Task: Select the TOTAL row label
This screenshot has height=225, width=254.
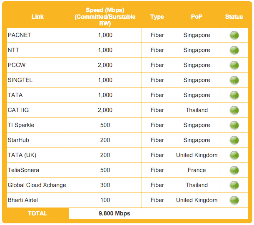Action: [x=37, y=213]
